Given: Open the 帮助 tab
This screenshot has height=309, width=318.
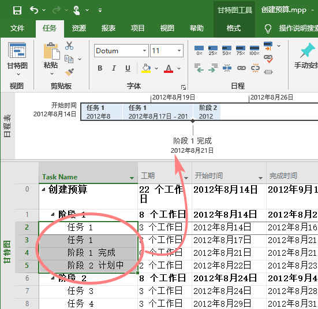Looking at the screenshot, I should tap(196, 28).
